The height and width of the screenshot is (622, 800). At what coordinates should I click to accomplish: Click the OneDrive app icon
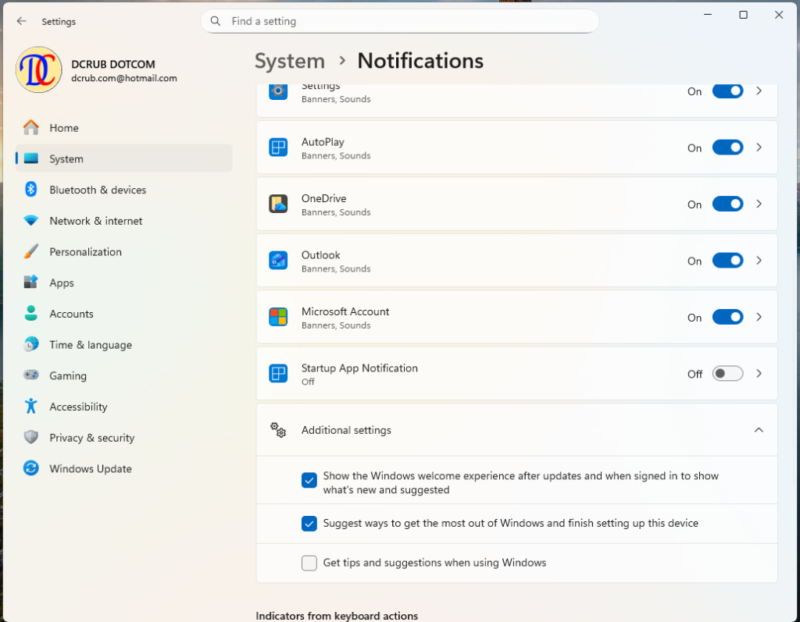278,204
